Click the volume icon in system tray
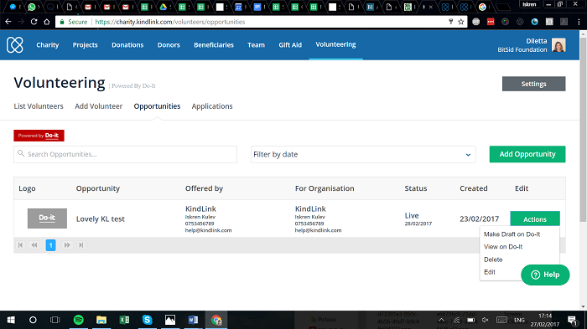This screenshot has height=329, width=587. (x=486, y=320)
